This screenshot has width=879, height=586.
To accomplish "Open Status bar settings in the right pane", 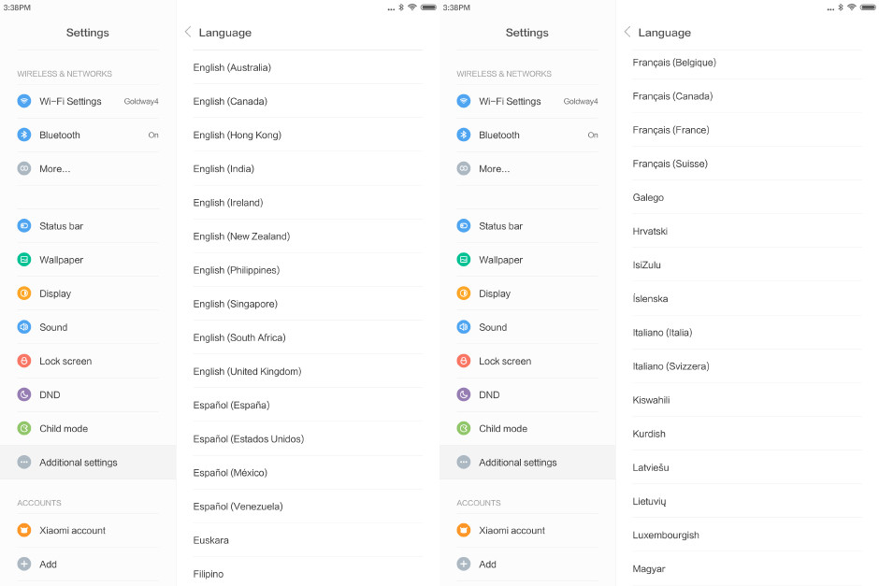I will (500, 226).
